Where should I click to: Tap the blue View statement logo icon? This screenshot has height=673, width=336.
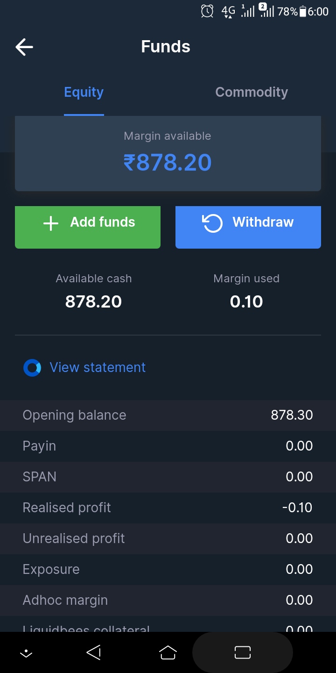32,368
